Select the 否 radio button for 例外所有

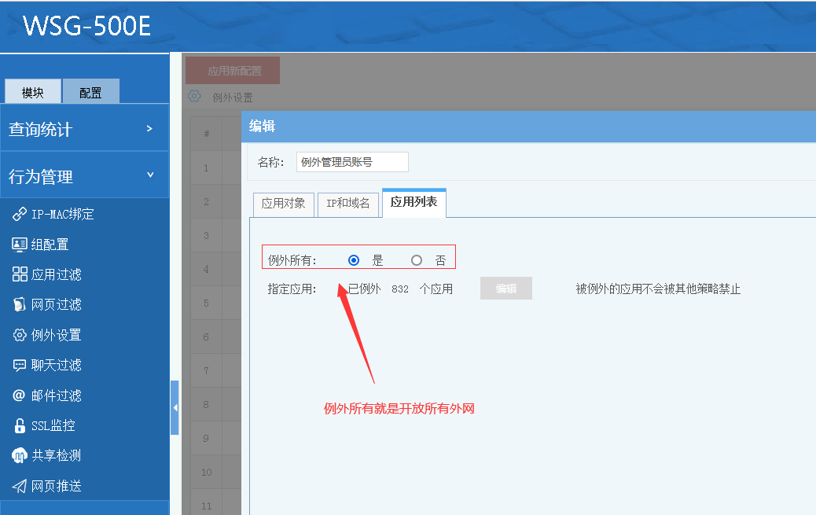coord(417,260)
